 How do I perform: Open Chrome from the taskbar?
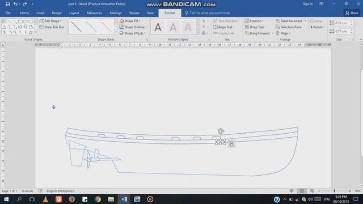[98, 199]
